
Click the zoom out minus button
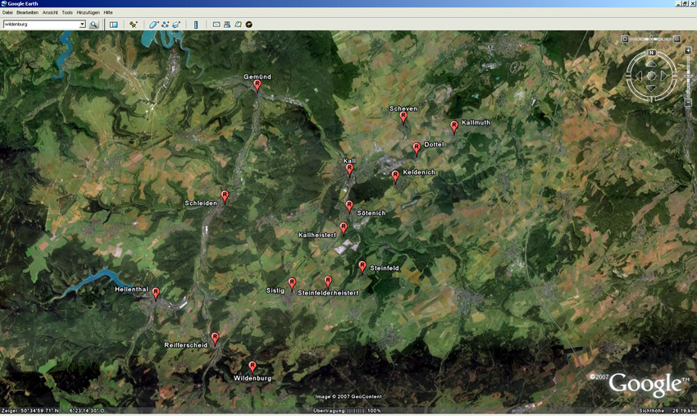tap(688, 103)
